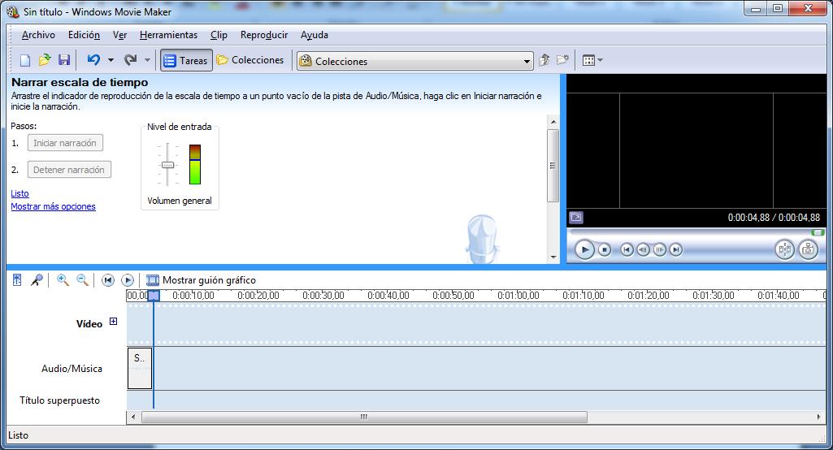
Task: Click the Save project icon
Action: [64, 60]
